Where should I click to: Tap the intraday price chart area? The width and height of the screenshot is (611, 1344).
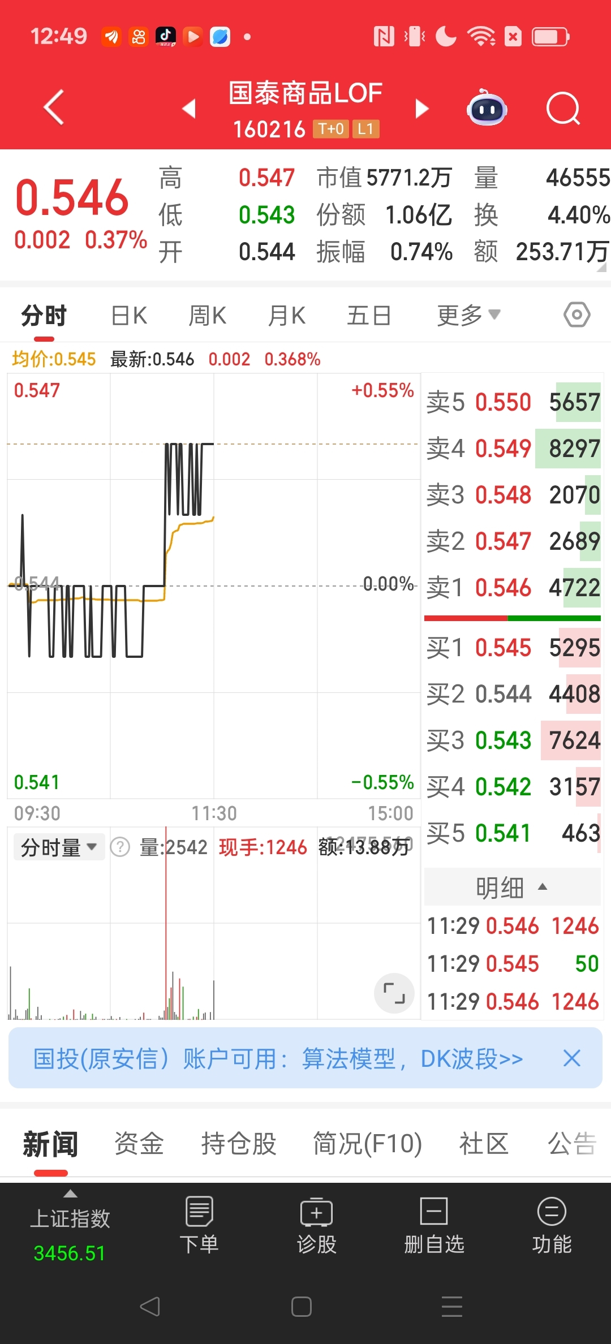point(213,586)
